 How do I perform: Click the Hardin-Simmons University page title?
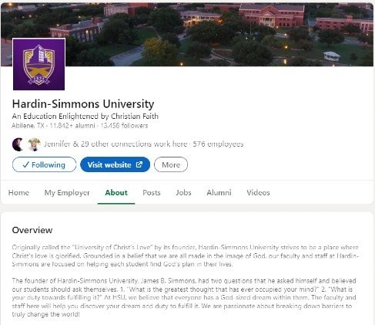83,104
